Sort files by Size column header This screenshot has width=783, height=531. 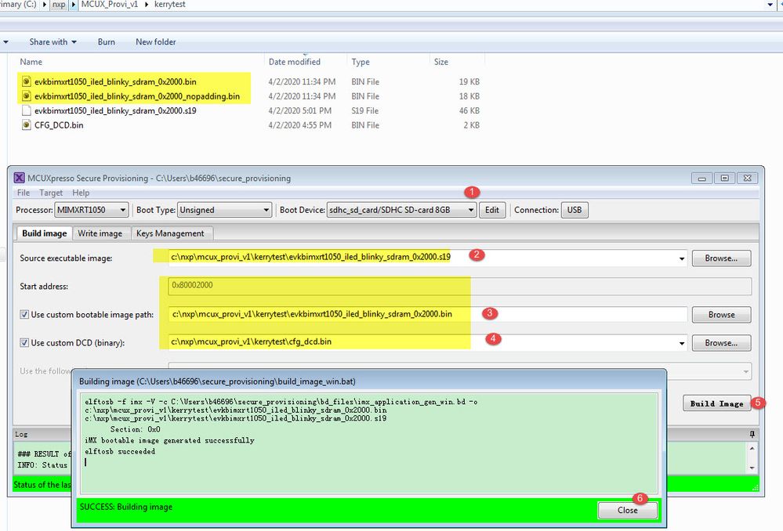pos(441,62)
